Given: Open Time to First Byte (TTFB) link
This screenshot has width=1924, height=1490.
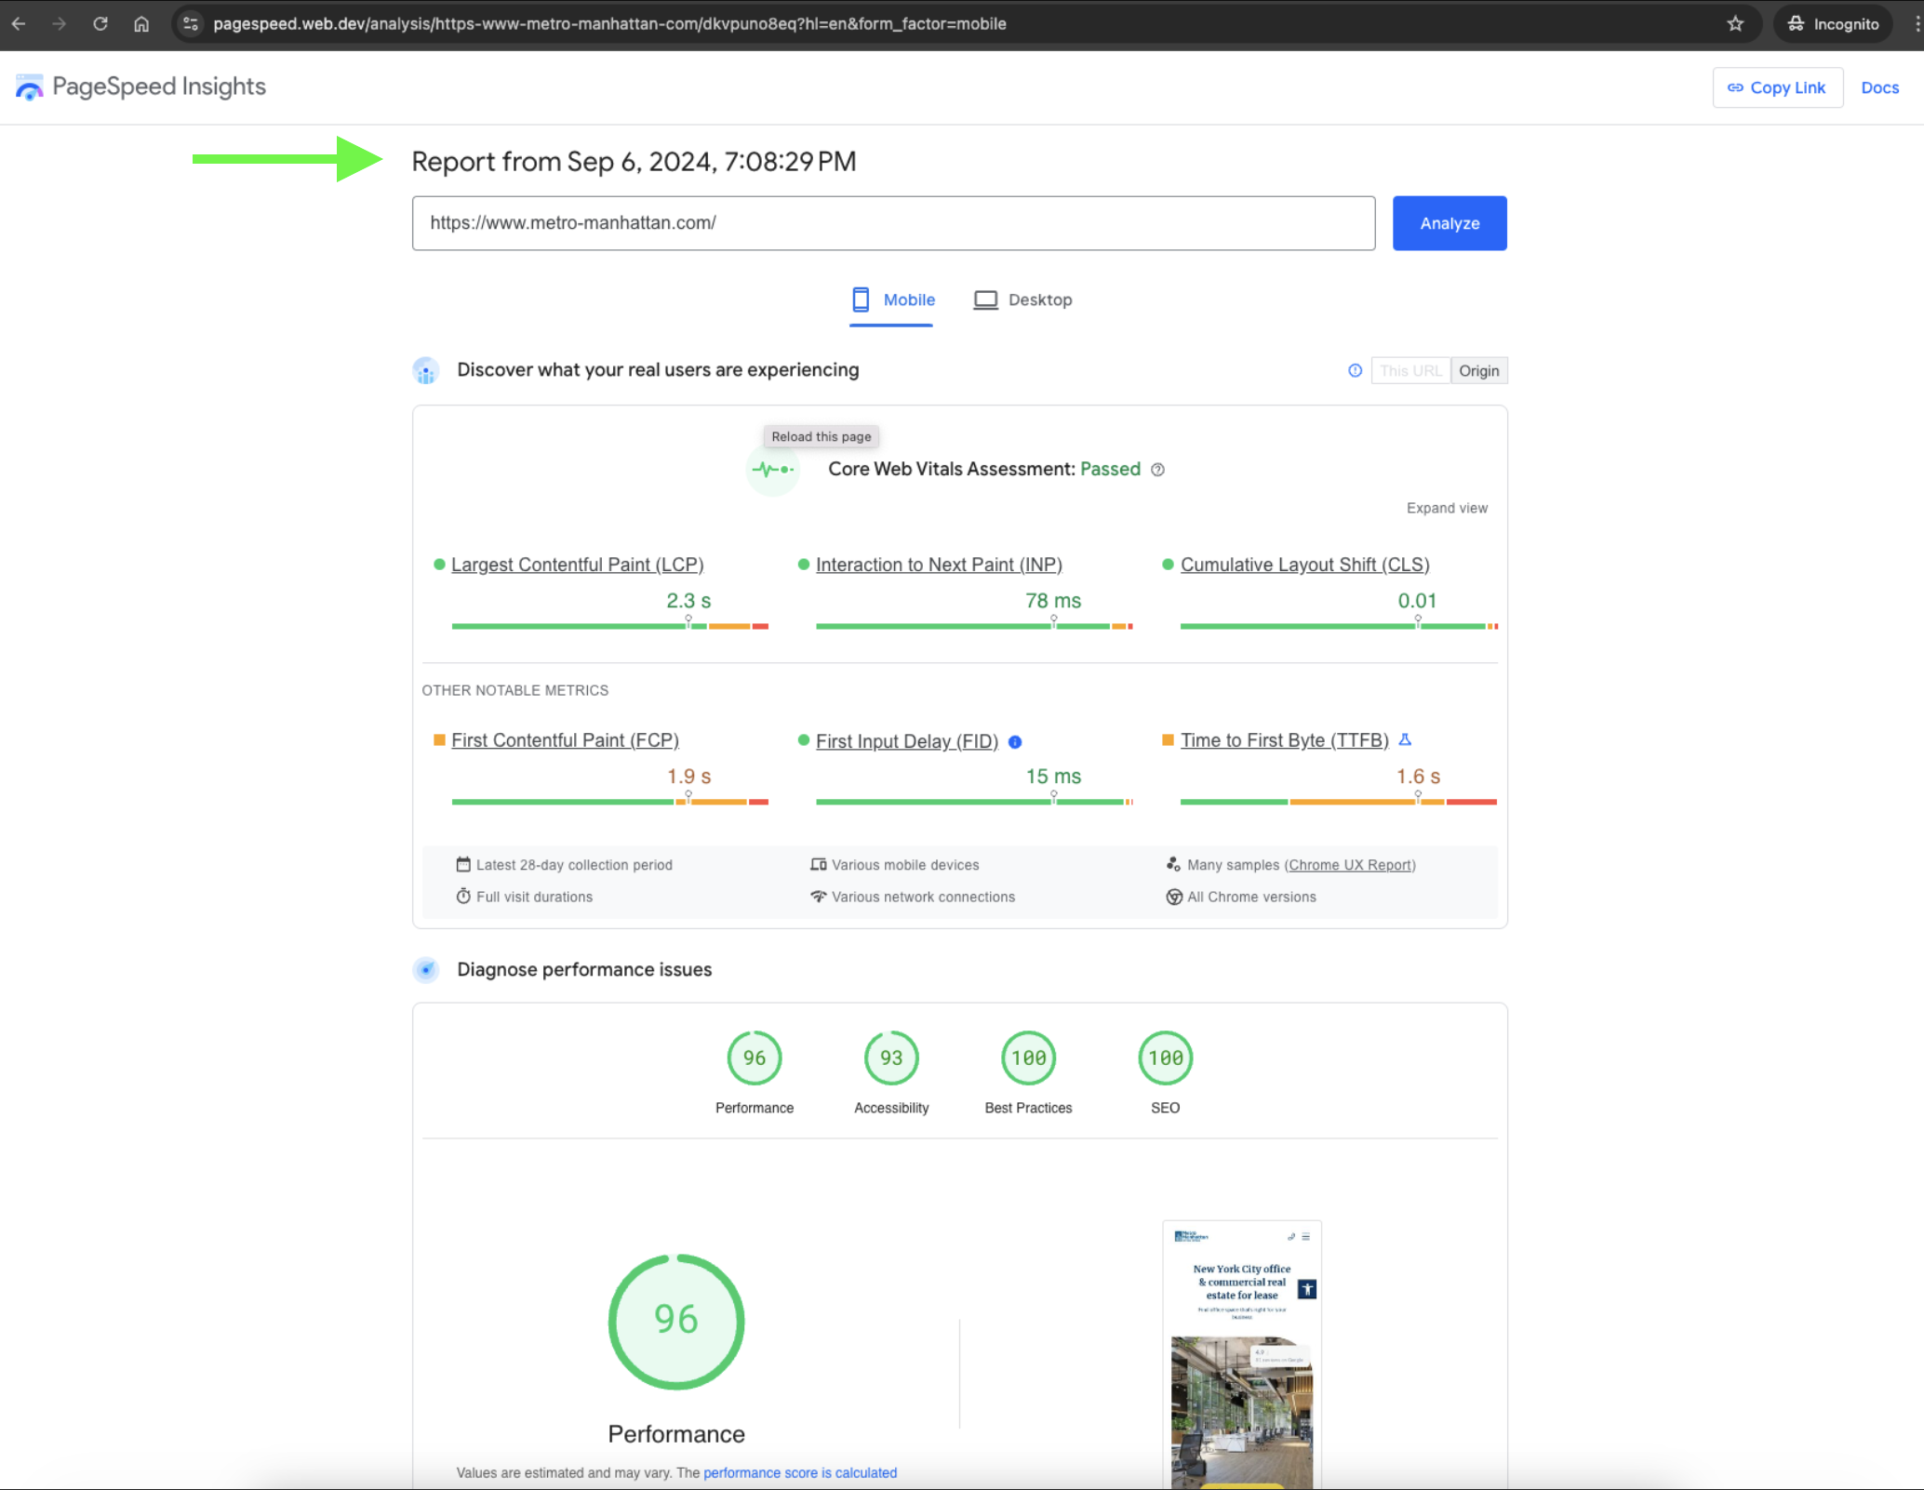Looking at the screenshot, I should pyautogui.click(x=1284, y=740).
